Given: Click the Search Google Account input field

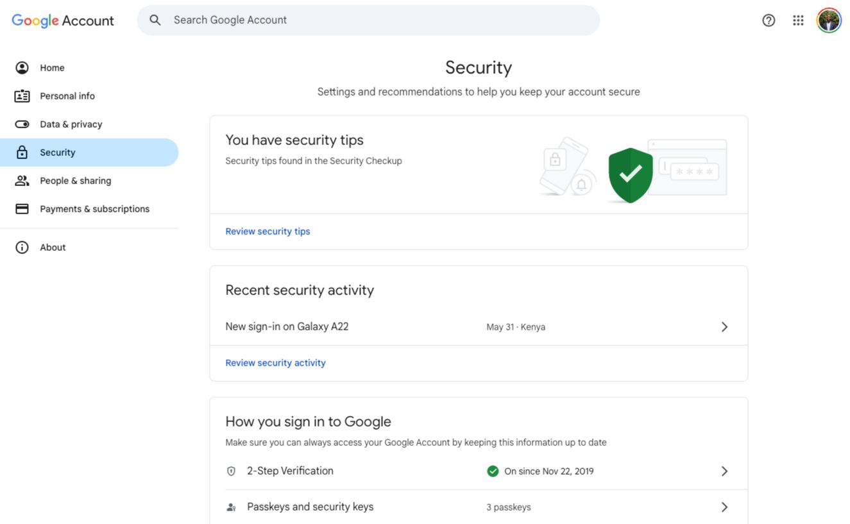Looking at the screenshot, I should pyautogui.click(x=321, y=20).
